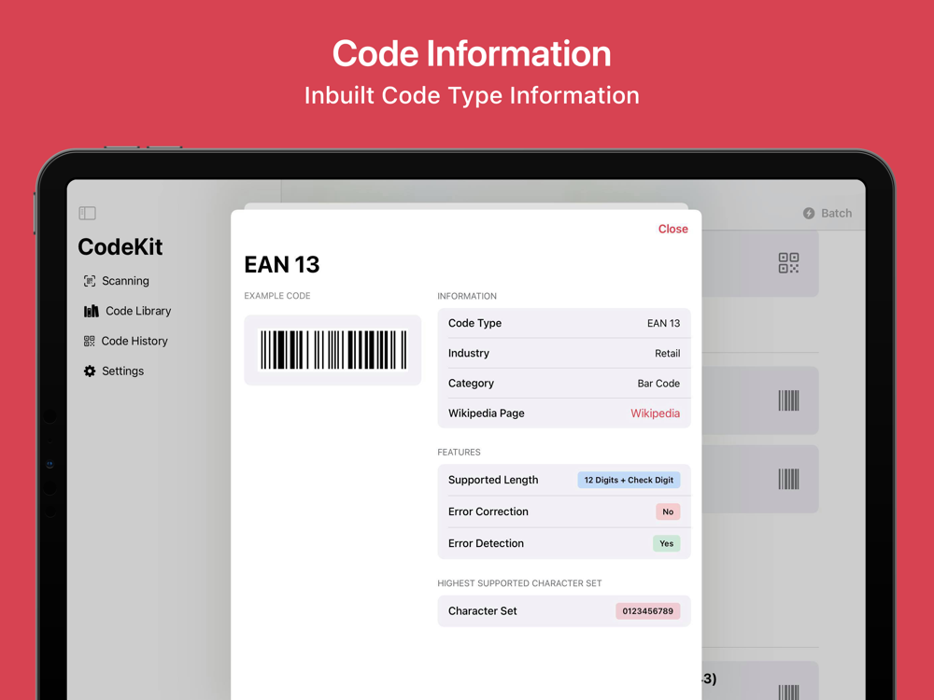Go to Code History
The width and height of the screenshot is (934, 700).
(x=126, y=341)
